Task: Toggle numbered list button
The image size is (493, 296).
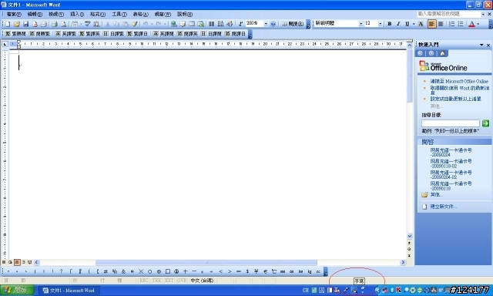Action: pyautogui.click(x=452, y=24)
